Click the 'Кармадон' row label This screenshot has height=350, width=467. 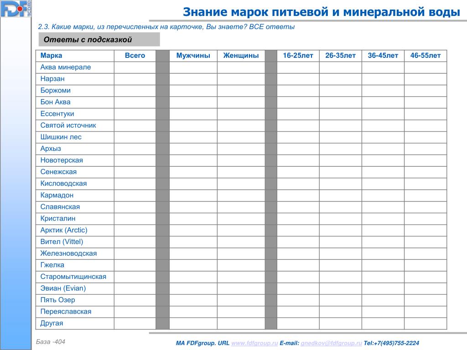(x=57, y=195)
